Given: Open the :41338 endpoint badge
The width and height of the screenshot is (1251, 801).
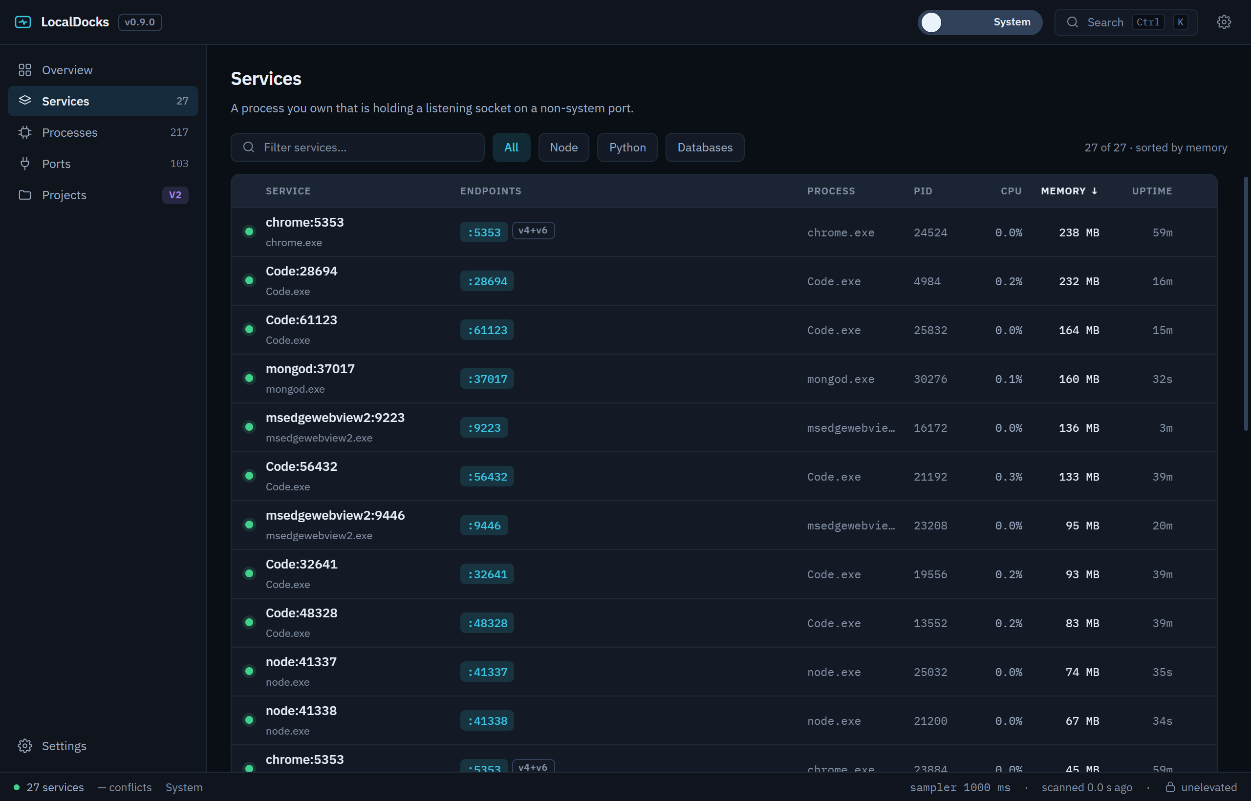Looking at the screenshot, I should click(487, 721).
